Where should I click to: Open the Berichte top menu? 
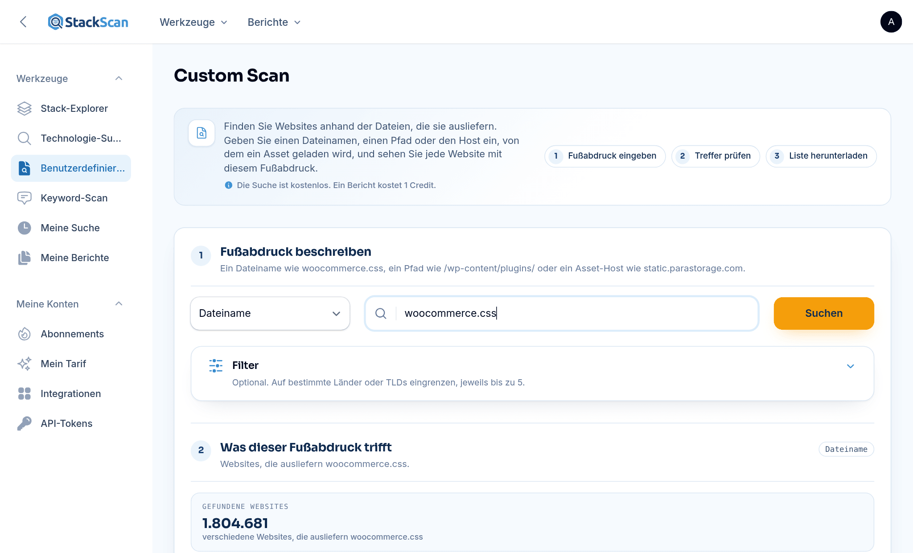point(274,22)
